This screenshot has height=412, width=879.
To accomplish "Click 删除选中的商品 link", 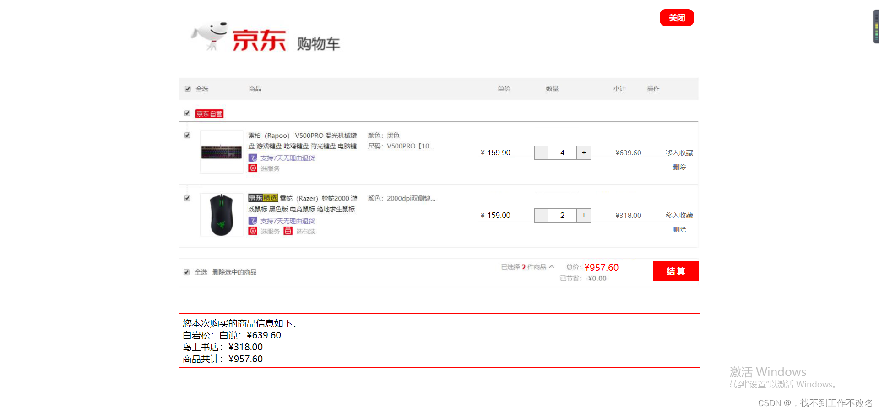I will click(234, 272).
